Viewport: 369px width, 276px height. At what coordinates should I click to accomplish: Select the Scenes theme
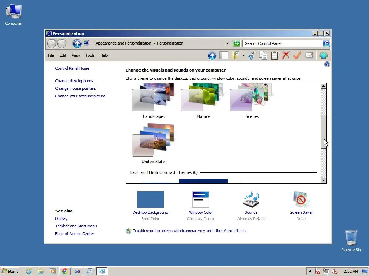pyautogui.click(x=252, y=101)
